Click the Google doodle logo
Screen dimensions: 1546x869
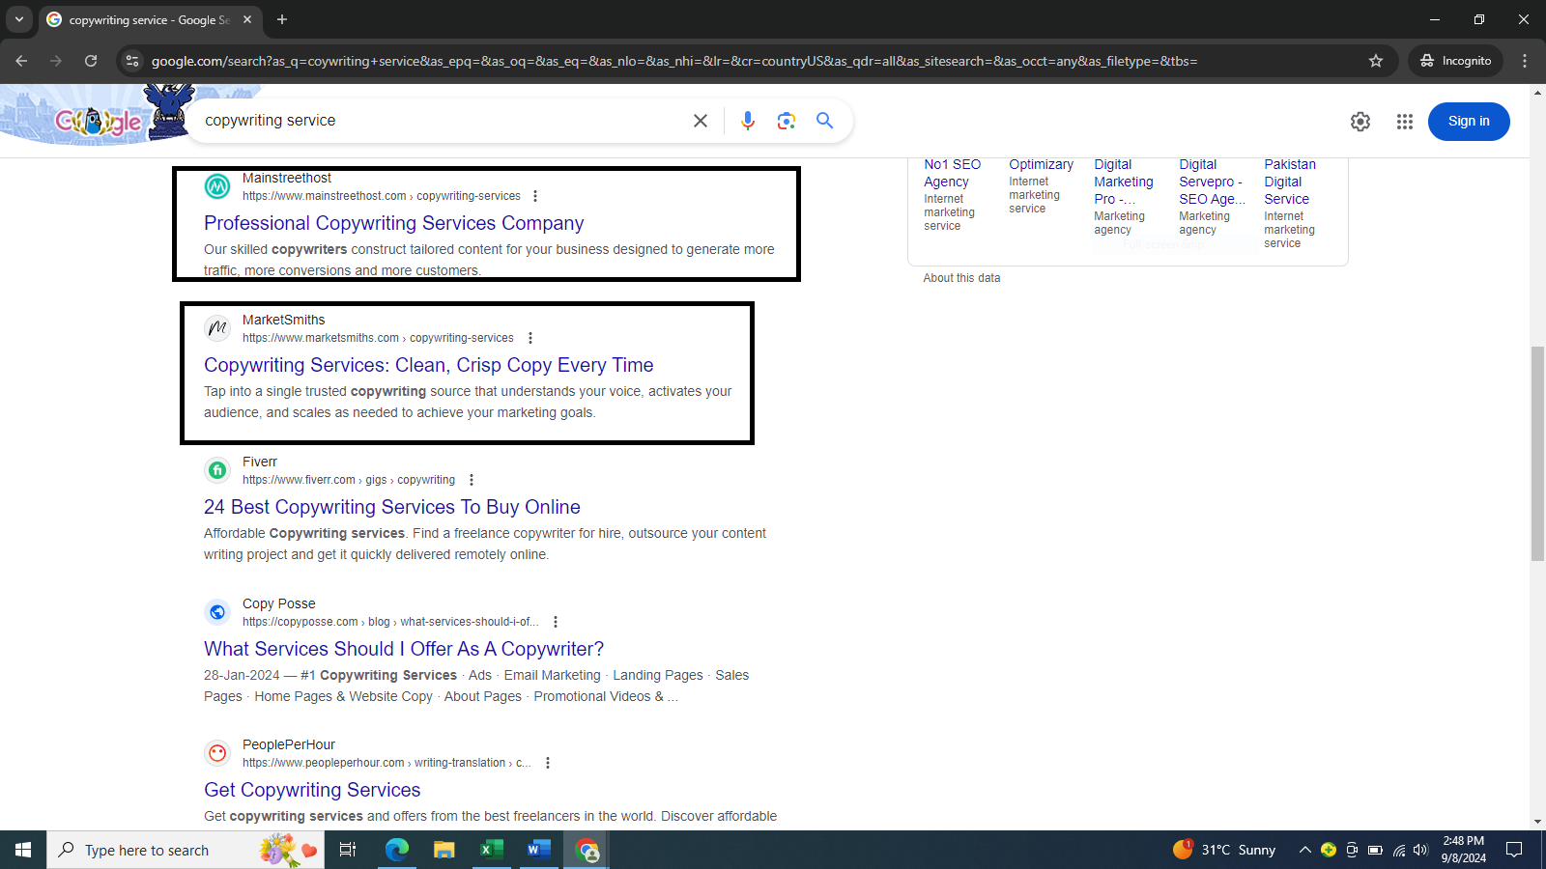click(x=99, y=121)
